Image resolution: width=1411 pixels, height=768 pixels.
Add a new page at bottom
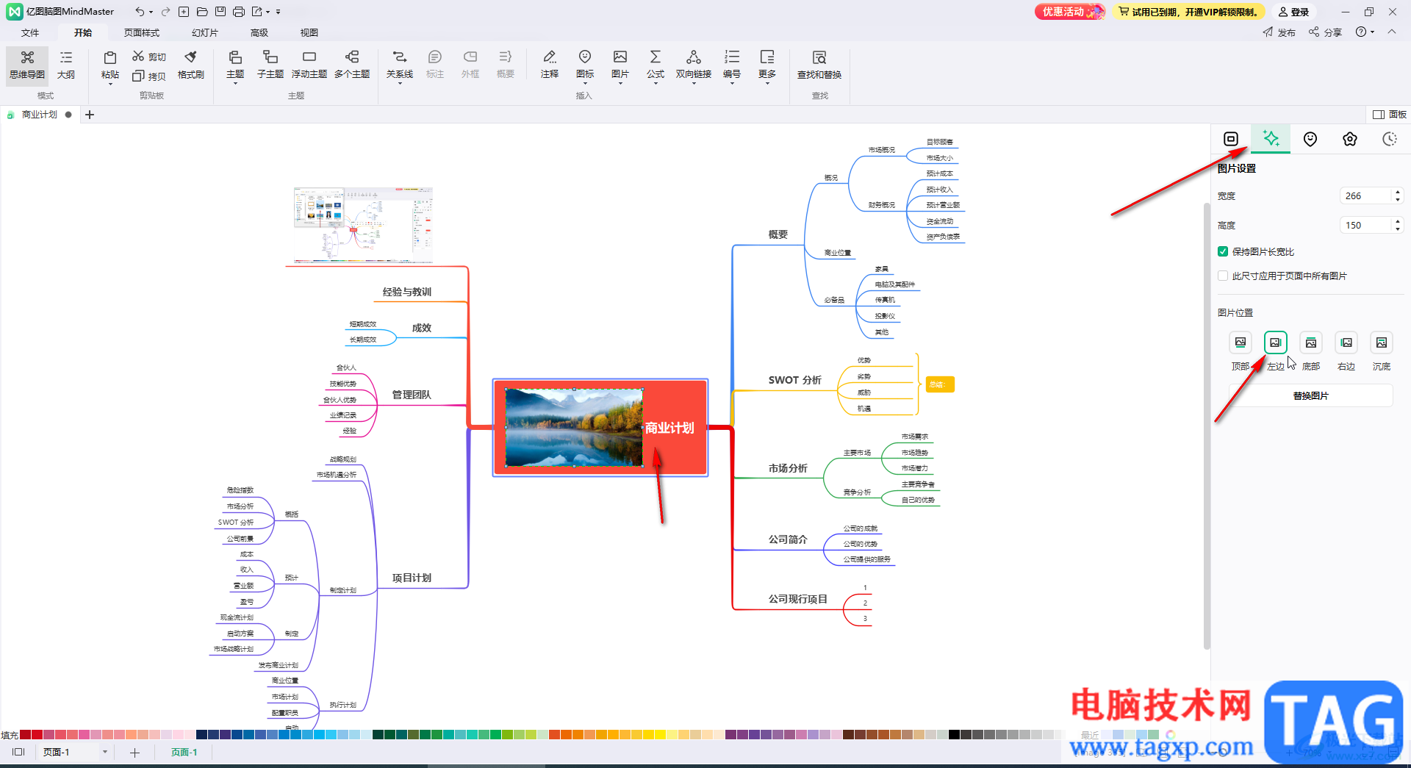tap(134, 752)
